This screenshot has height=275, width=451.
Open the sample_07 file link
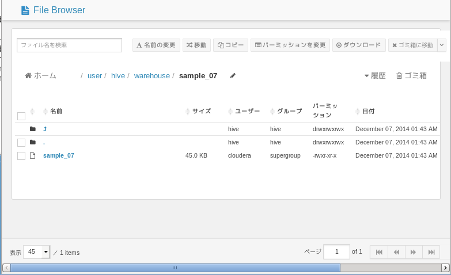coord(59,155)
